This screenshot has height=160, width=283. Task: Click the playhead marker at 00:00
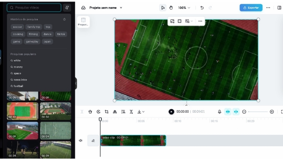[100, 119]
